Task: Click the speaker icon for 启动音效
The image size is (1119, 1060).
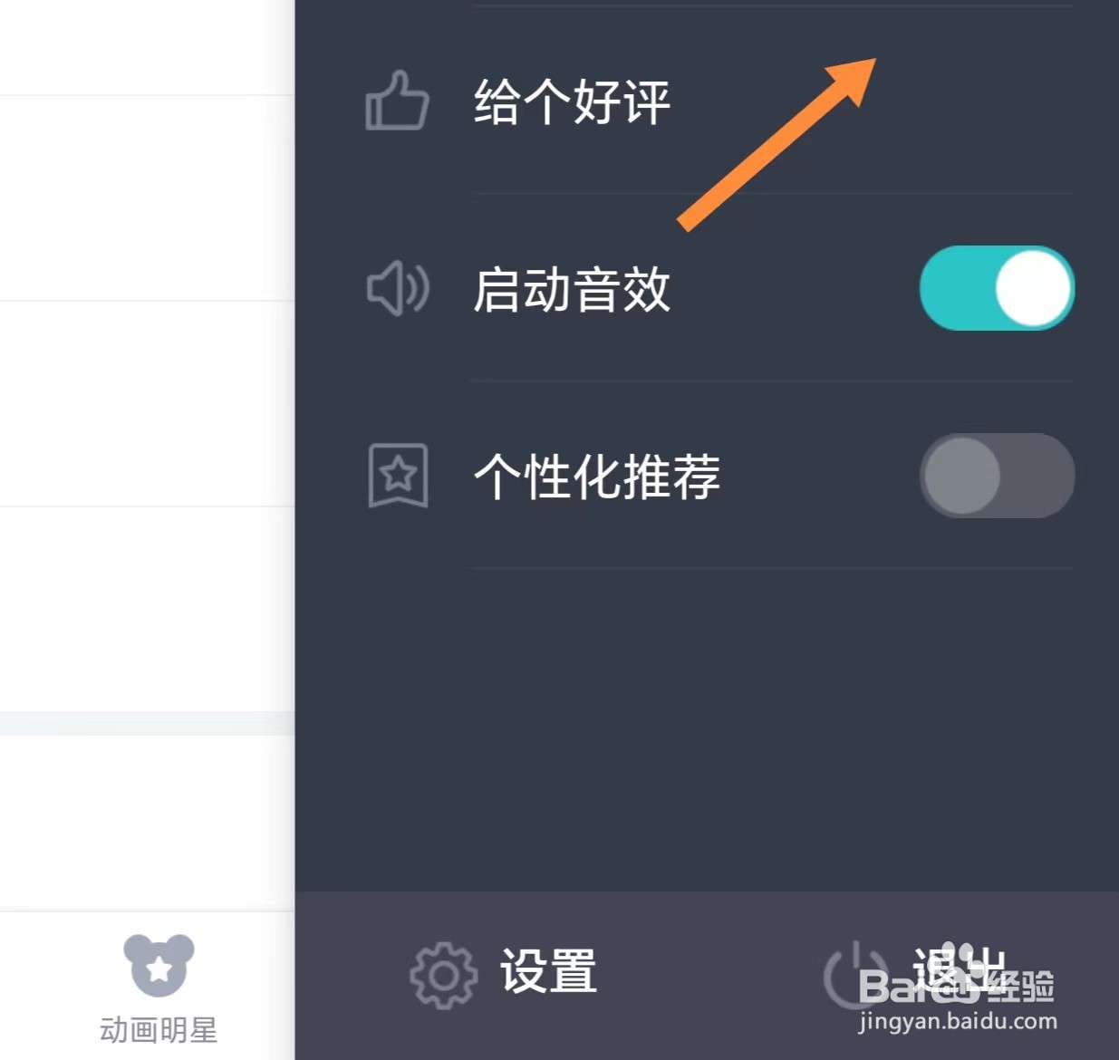Action: tap(398, 288)
